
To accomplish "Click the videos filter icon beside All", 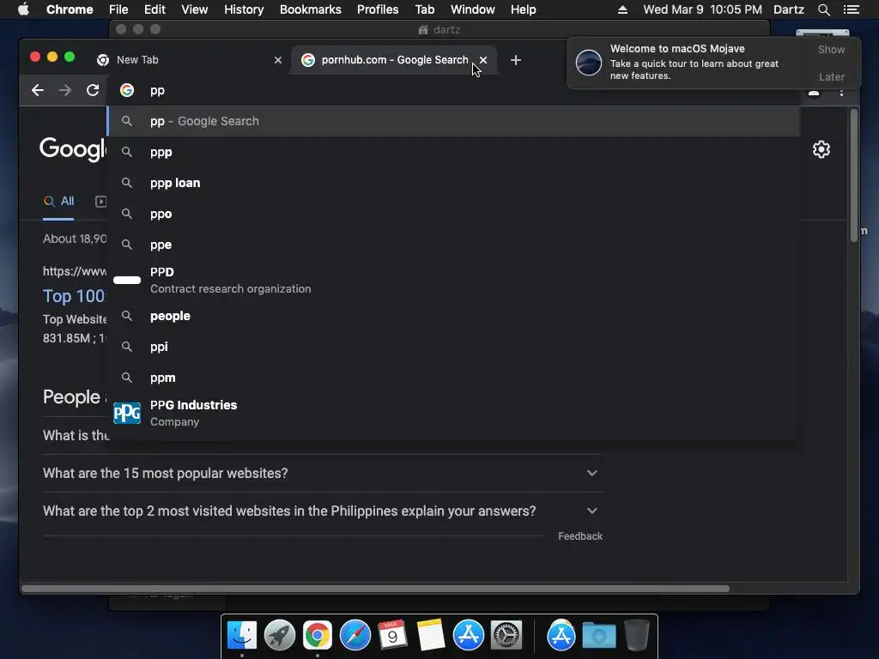I will click(101, 201).
